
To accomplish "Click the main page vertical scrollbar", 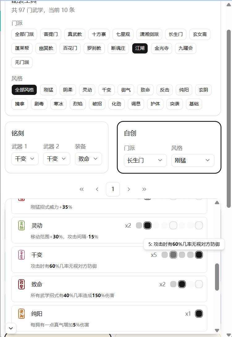I will [229, 119].
